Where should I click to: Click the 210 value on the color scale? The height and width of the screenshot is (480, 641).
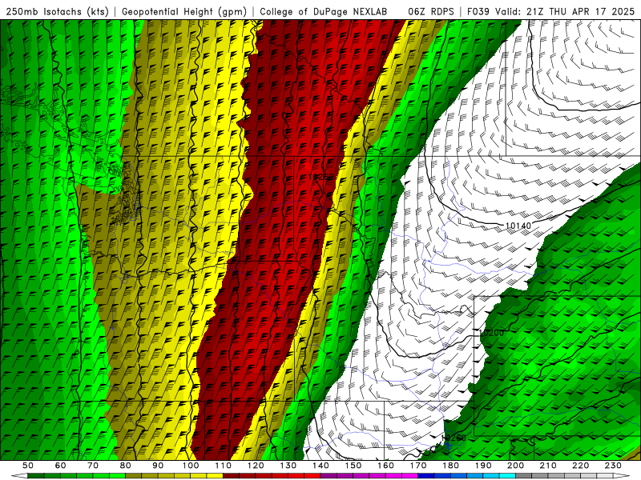[548, 466]
